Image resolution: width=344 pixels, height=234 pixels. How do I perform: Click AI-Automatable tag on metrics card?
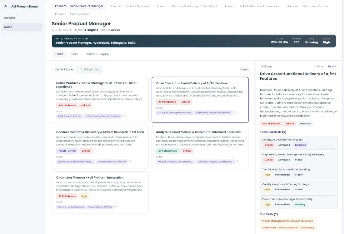click(168, 151)
